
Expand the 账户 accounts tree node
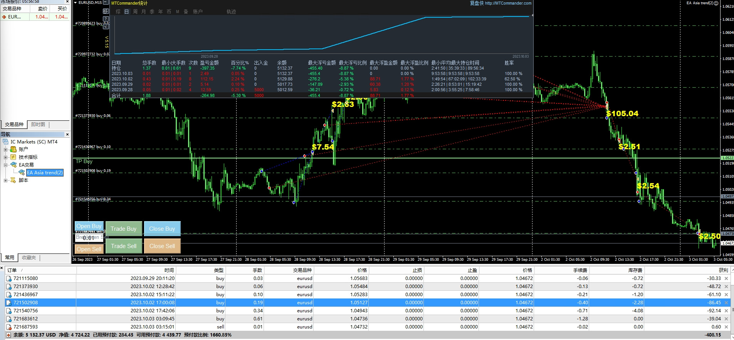tap(5, 150)
